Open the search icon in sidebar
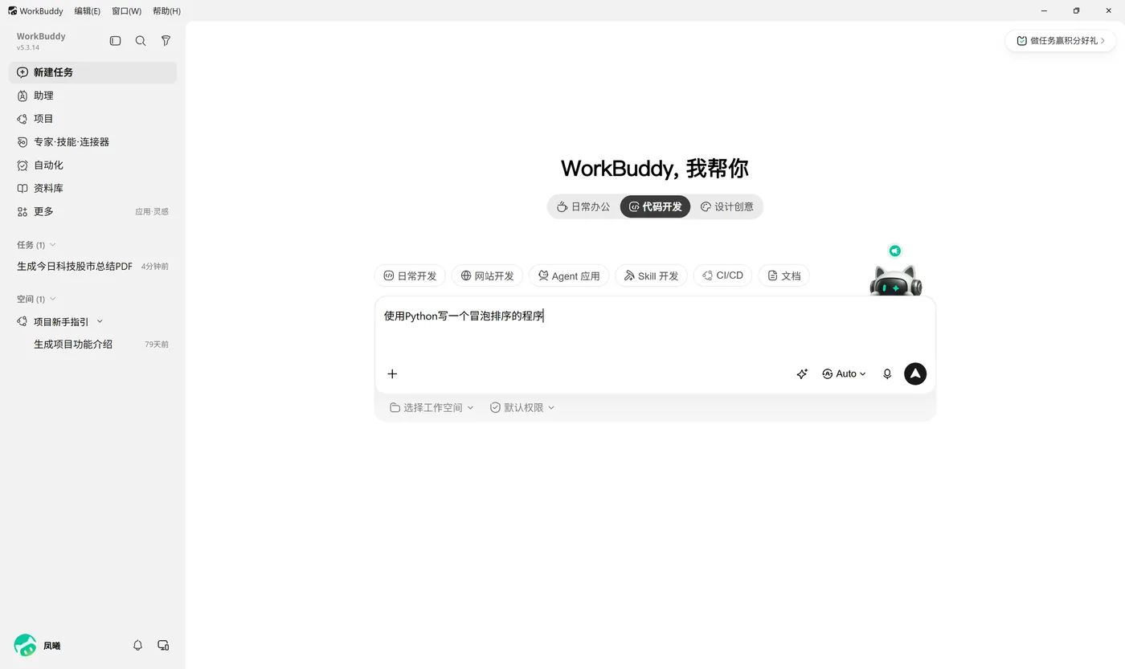Screen dimensions: 1125x669 point(141,41)
